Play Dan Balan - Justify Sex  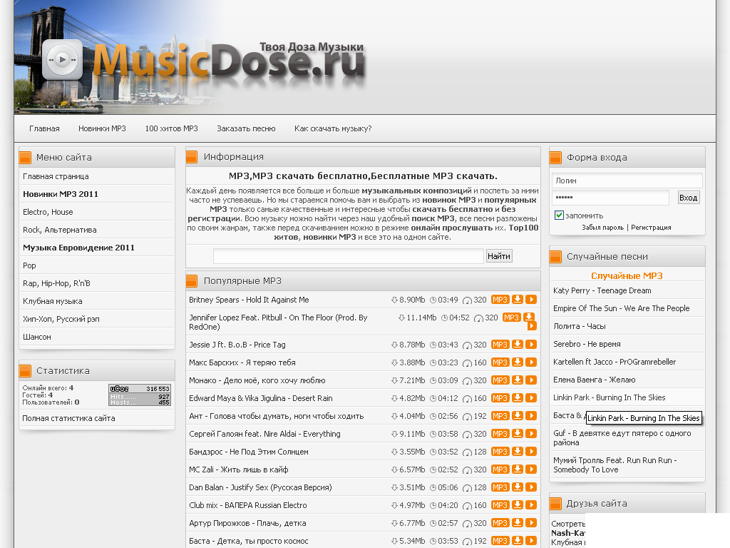pos(531,487)
